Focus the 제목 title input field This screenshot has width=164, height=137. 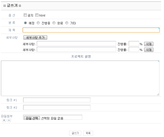pyautogui.click(x=91, y=30)
